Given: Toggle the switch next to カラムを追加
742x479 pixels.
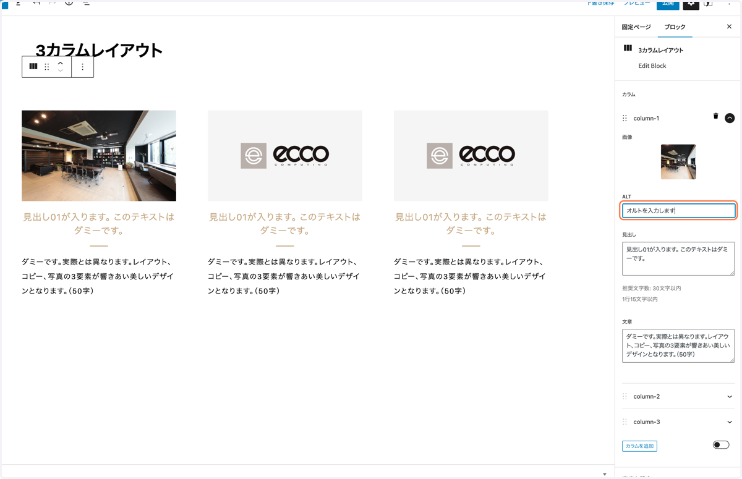Looking at the screenshot, I should 721,445.
